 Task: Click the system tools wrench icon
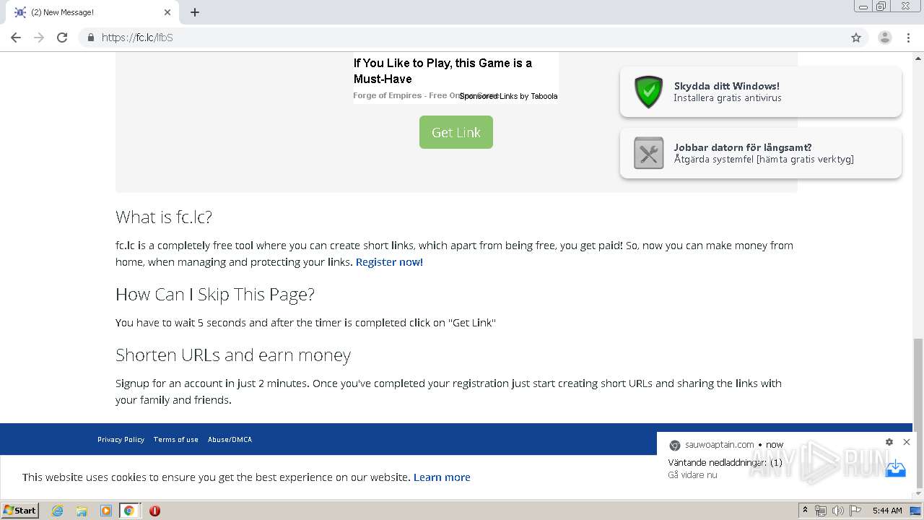point(648,153)
